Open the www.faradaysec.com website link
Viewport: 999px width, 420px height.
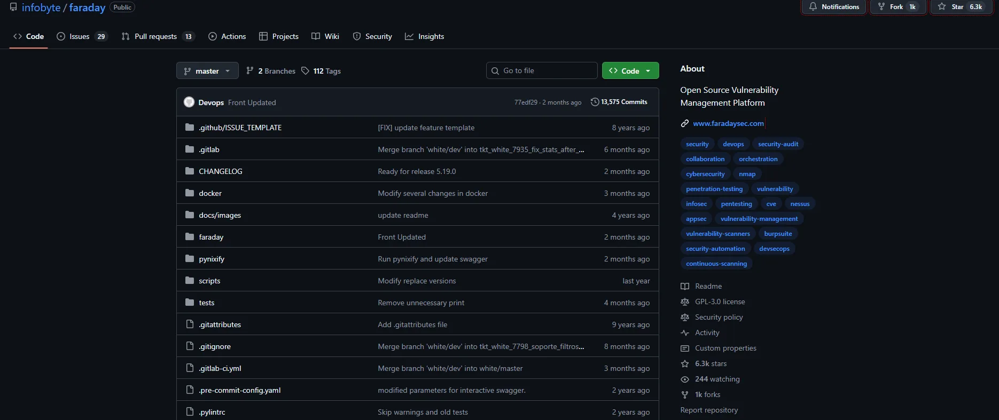click(x=728, y=123)
